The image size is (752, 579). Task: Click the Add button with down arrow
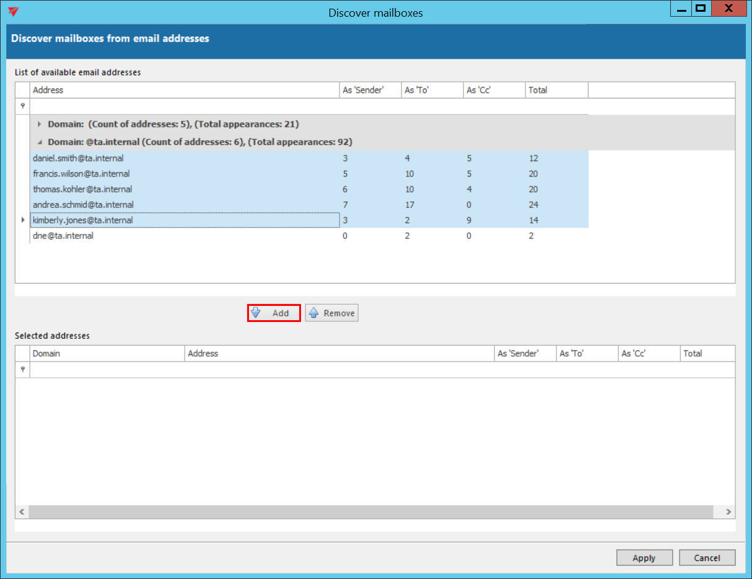[x=274, y=313]
